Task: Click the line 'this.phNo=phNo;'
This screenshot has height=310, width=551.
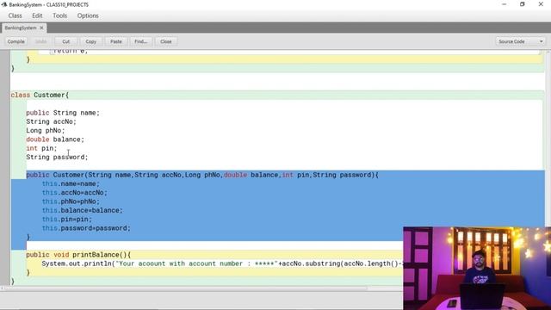Action: [71, 201]
